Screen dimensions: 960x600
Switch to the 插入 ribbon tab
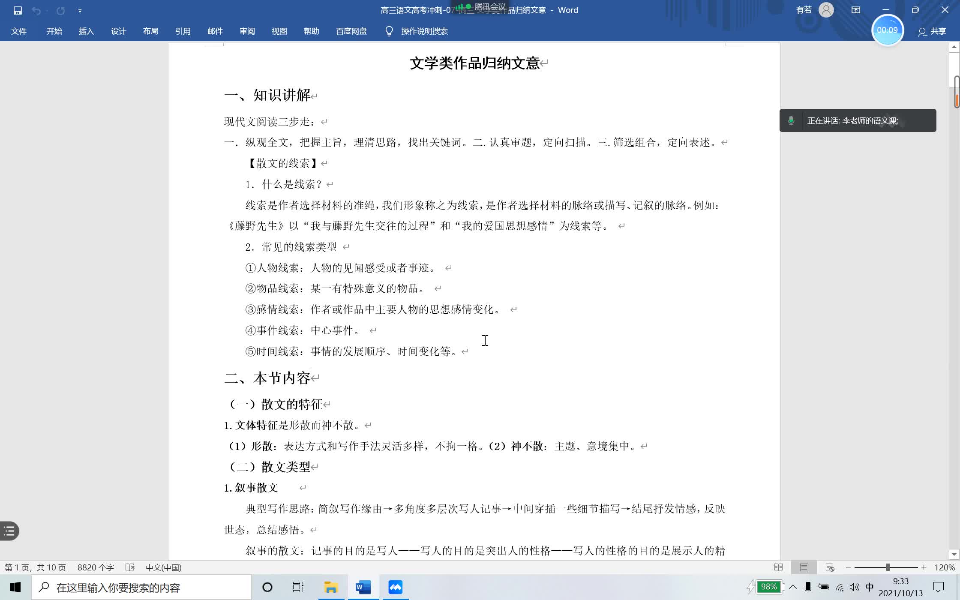(86, 31)
